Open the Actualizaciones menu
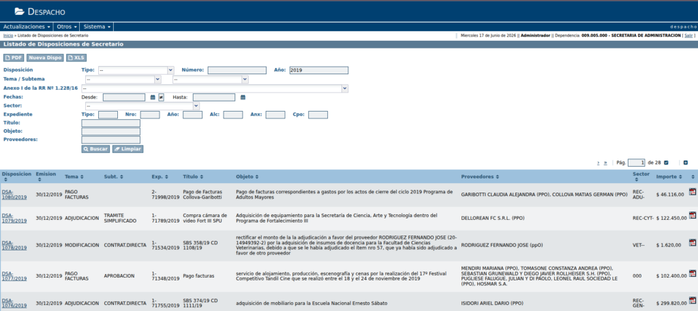This screenshot has height=311, width=698. coord(27,27)
